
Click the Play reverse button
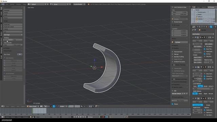pyautogui.click(x=79, y=117)
